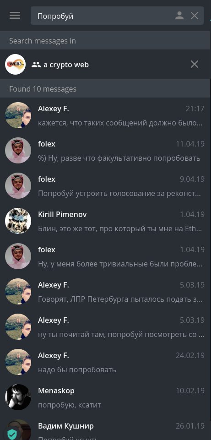Open Alexey F. message надо бы попробовать
This screenshot has height=440, width=211.
(105, 362)
